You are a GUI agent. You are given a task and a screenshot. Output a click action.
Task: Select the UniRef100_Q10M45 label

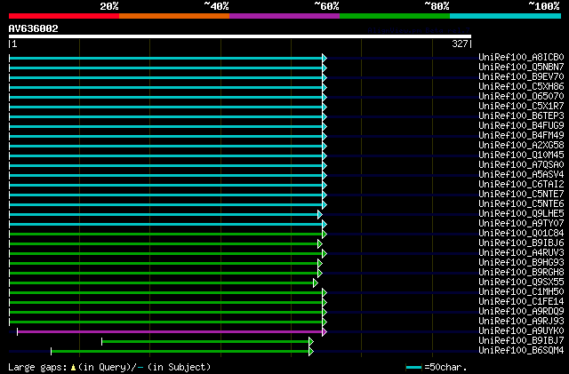coord(521,155)
